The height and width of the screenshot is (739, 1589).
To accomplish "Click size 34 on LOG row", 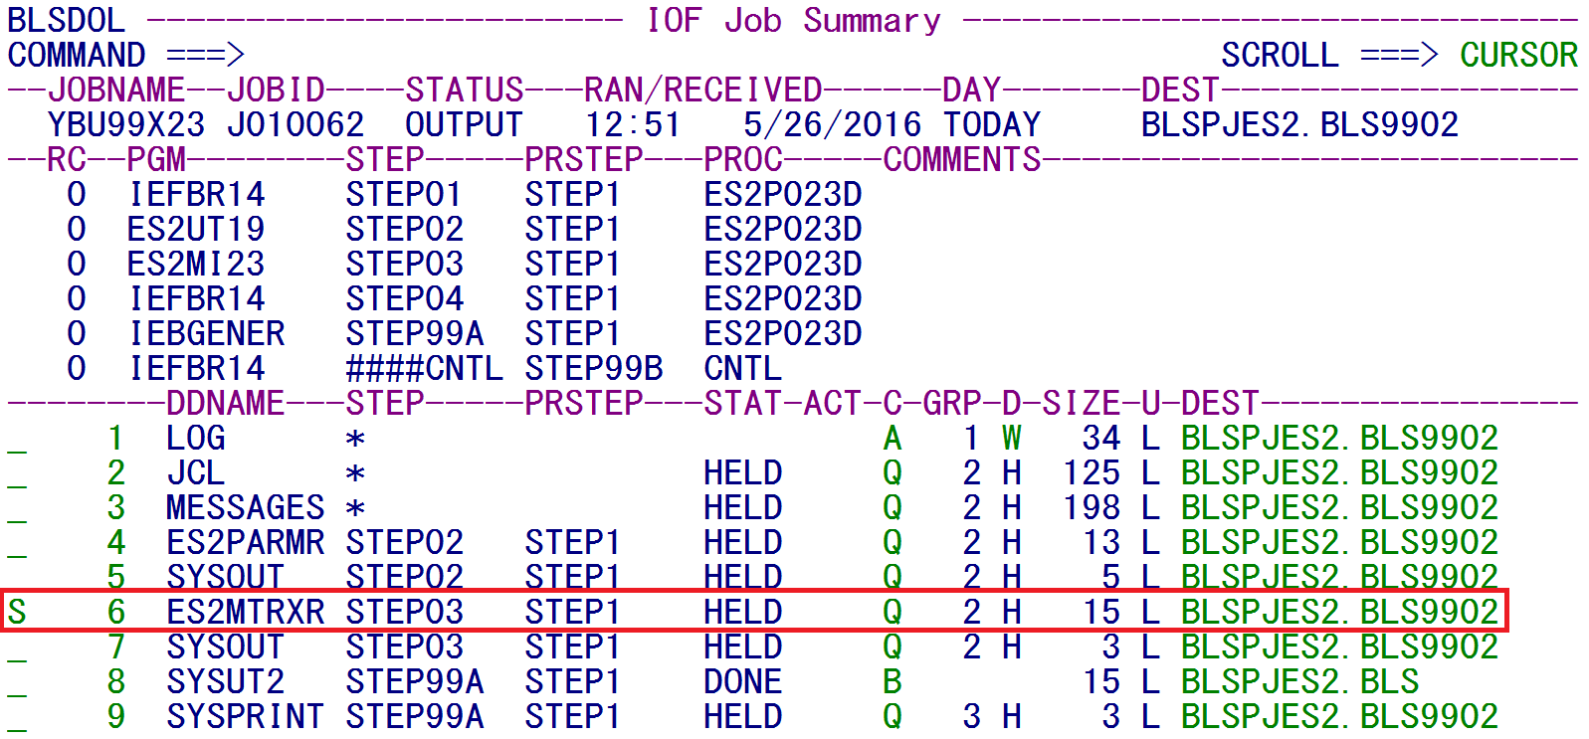I will click(1101, 439).
